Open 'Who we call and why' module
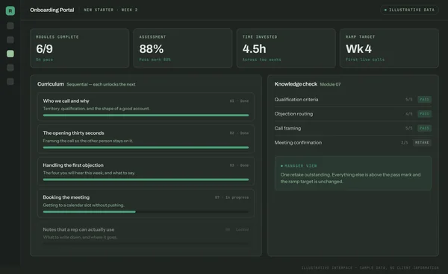This screenshot has width=448, height=274. pyautogui.click(x=146, y=106)
